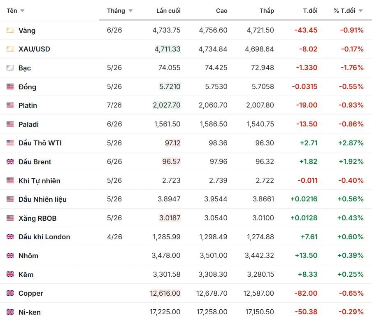Screen dimensions: 372x320
Task: Open the Dầu khí London link
Action: 44,237
